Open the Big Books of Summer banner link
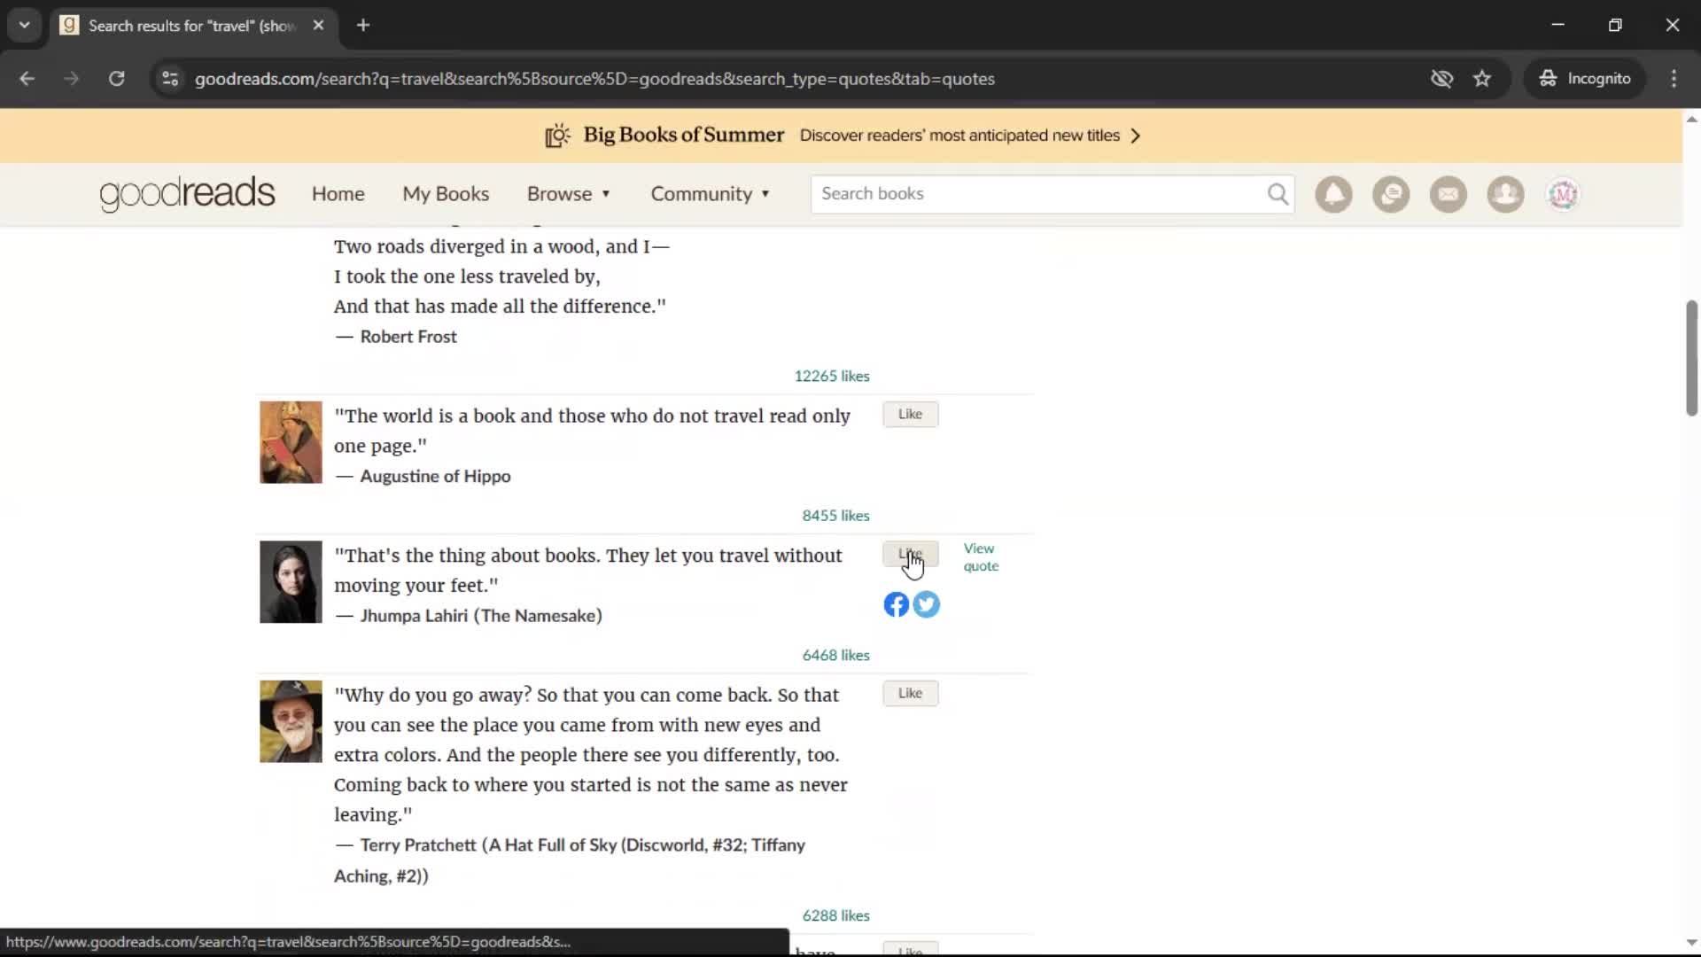The image size is (1701, 957). tap(842, 136)
